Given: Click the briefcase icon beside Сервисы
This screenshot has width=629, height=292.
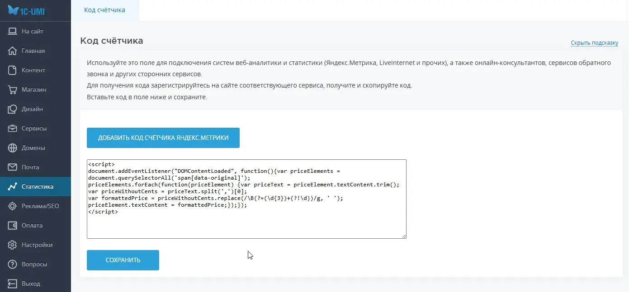Looking at the screenshot, I should 13,128.
